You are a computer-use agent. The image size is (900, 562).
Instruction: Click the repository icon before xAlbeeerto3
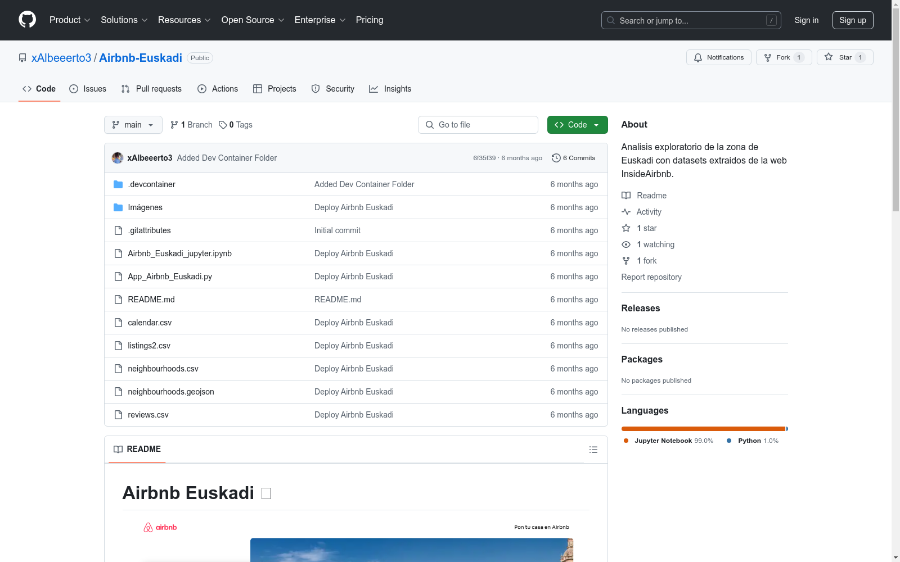pyautogui.click(x=22, y=58)
